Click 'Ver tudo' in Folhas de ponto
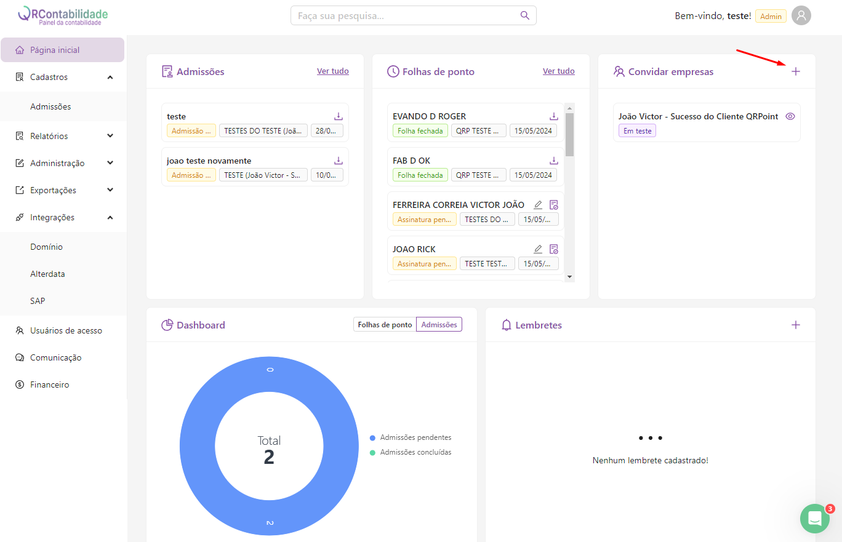 tap(558, 71)
